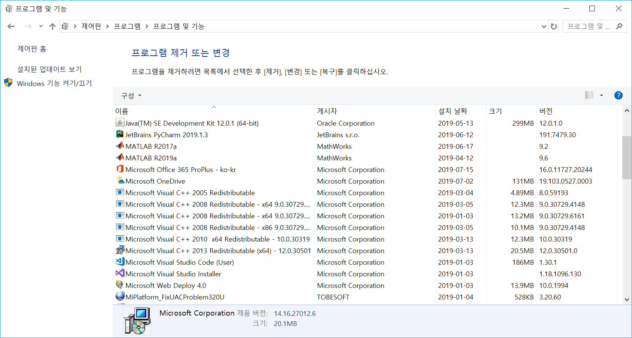Click the TOBESOFT publisher cell
The width and height of the screenshot is (632, 338).
coord(333,297)
